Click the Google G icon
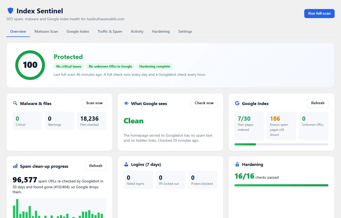The image size is (341, 218). (x=237, y=103)
